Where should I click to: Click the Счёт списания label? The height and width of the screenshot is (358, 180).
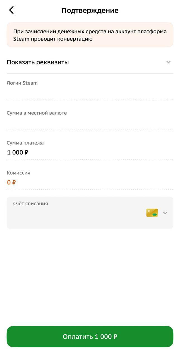[30, 204]
